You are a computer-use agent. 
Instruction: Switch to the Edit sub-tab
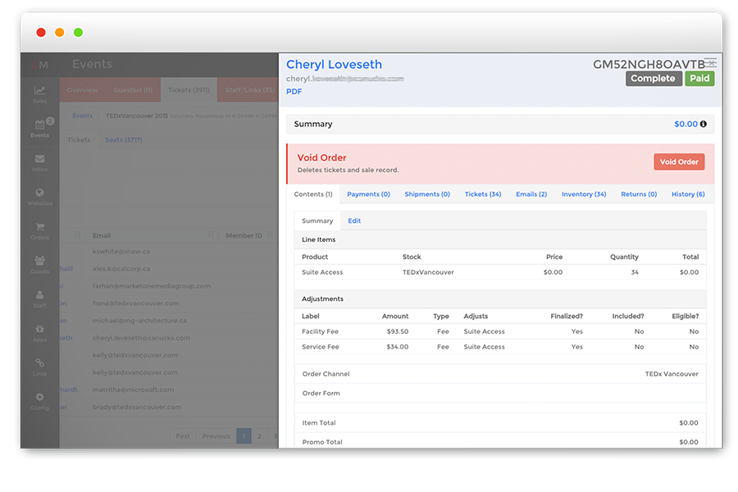tap(354, 221)
